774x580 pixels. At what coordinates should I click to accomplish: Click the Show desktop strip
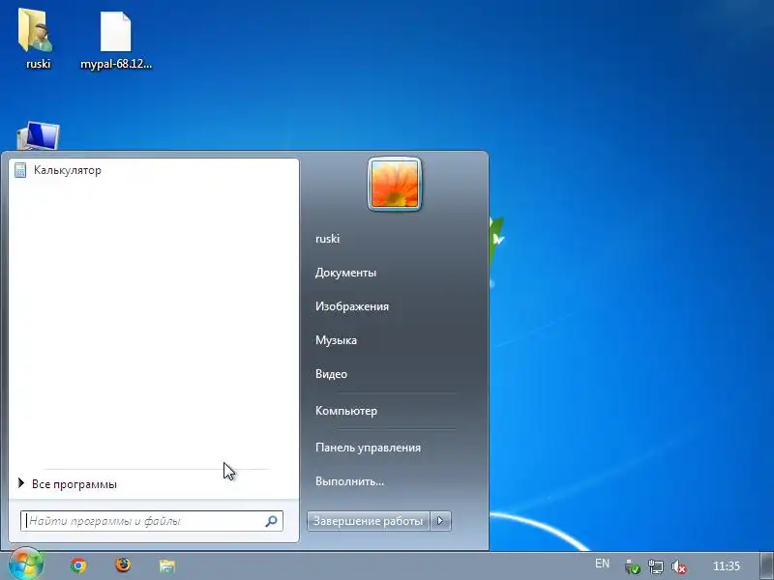[766, 565]
